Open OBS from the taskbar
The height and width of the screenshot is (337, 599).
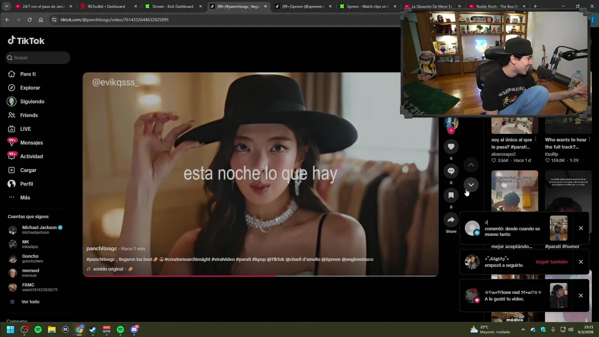pos(24,330)
